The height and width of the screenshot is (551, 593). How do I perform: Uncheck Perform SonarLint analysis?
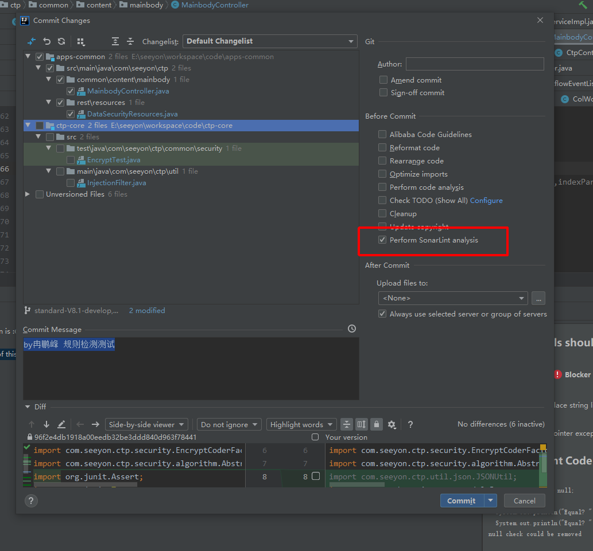click(x=383, y=240)
